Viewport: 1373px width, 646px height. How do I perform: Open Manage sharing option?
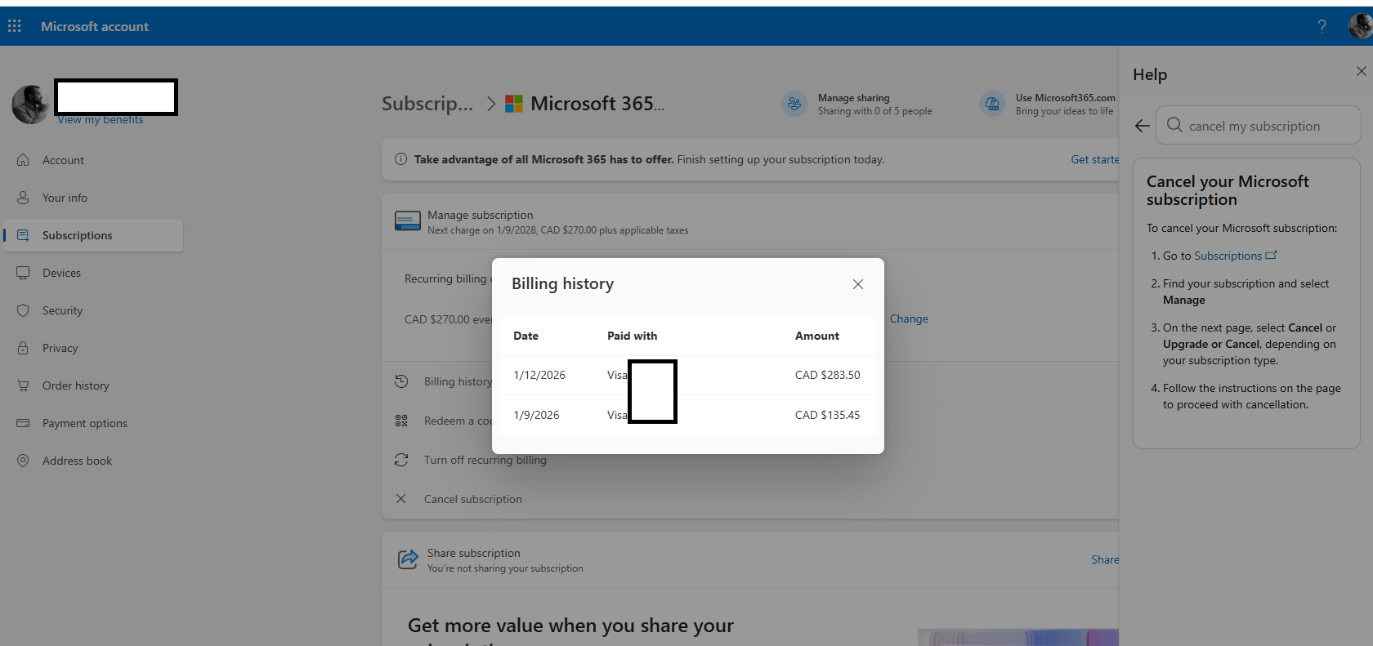point(856,104)
